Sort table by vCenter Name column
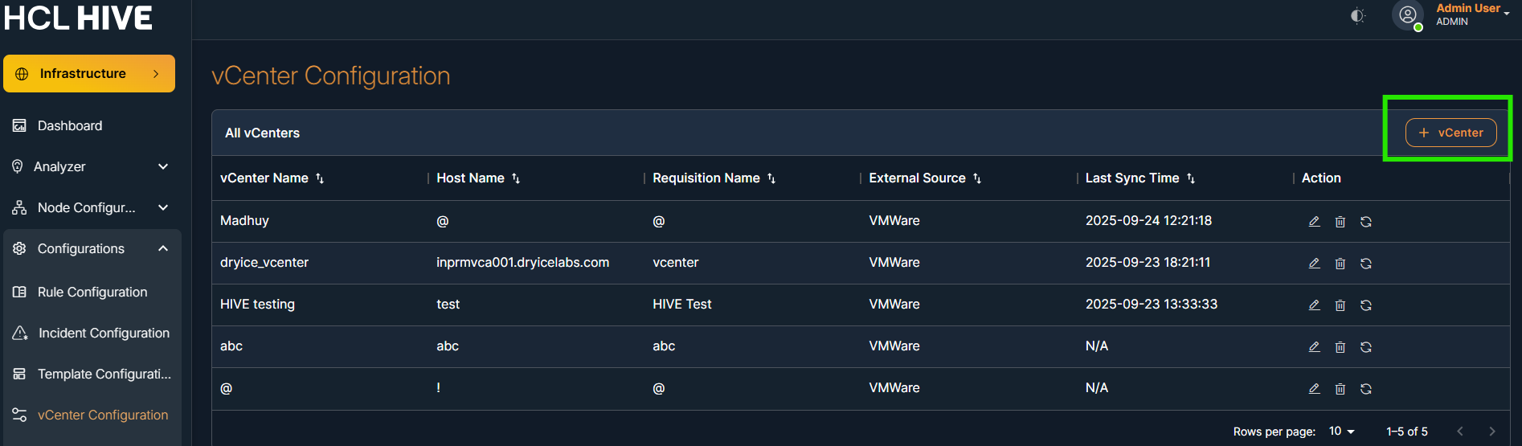 [x=320, y=178]
